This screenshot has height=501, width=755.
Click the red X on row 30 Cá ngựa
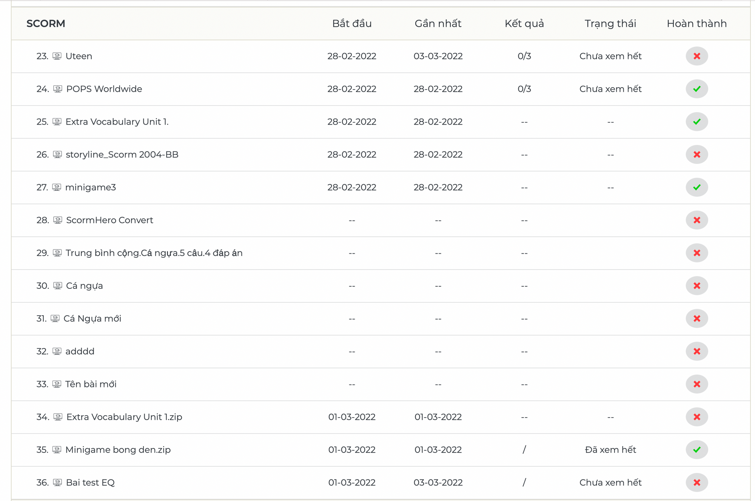(x=696, y=286)
